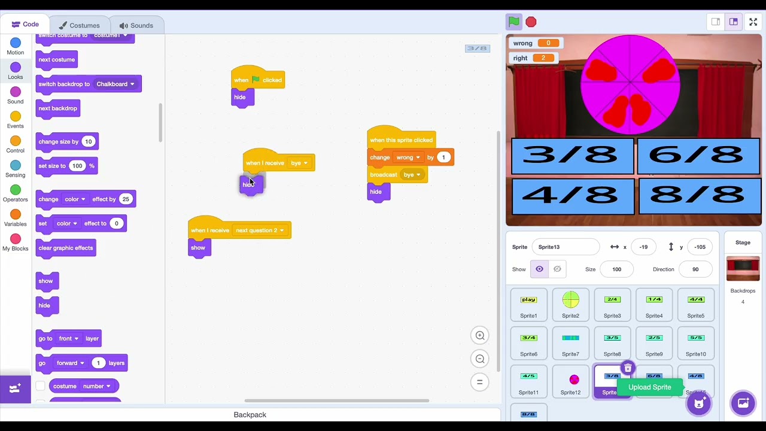Click the next costume block
Screen dimensions: 766x431
pos(57,60)
